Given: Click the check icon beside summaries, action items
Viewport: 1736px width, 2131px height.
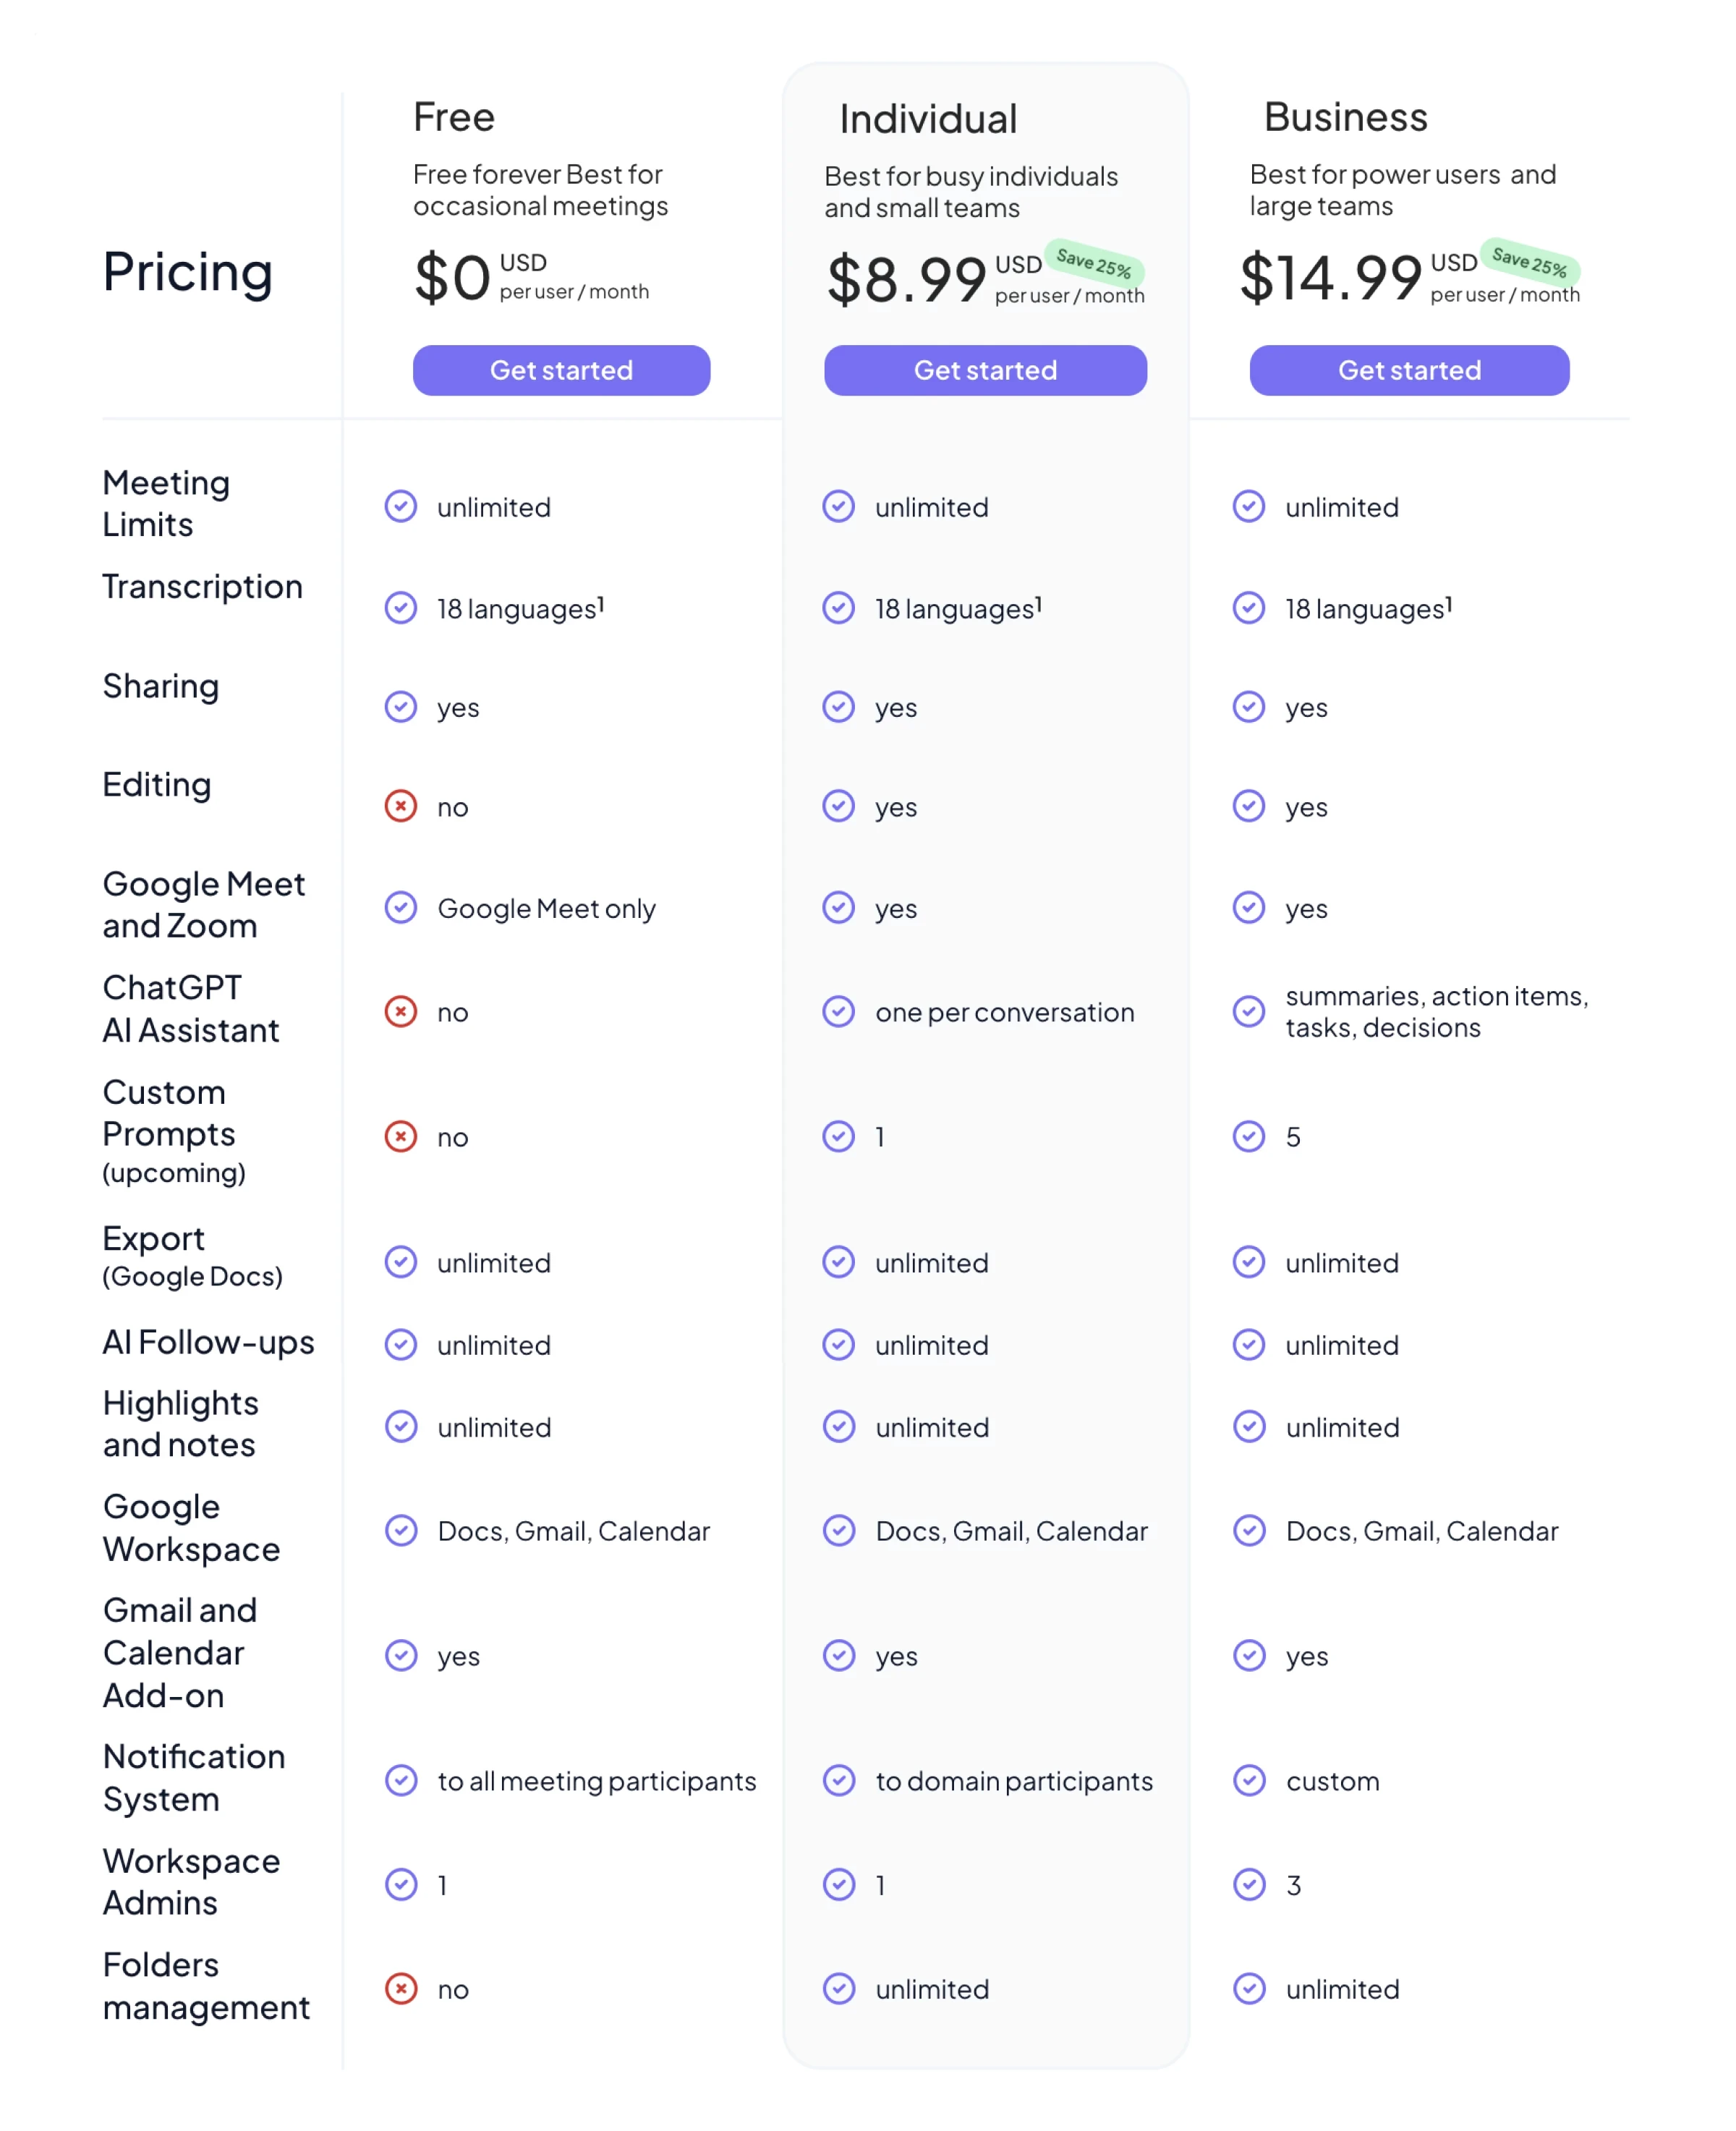Looking at the screenshot, I should click(1248, 1011).
